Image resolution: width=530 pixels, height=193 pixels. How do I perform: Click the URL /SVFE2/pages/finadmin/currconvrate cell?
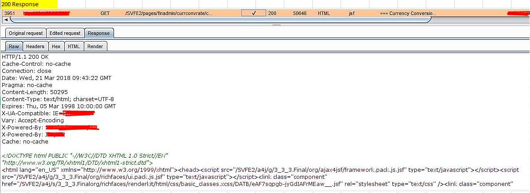coord(169,14)
